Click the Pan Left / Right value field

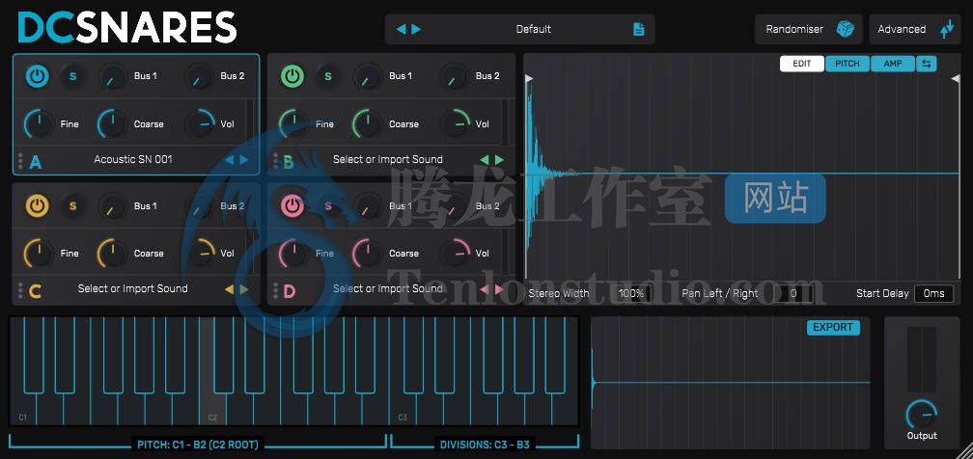793,293
